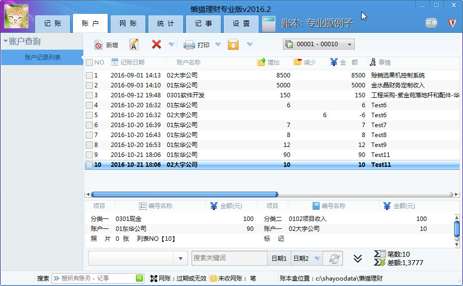Viewport: 463px width, 286px height.
Task: Click the 金额 yen column header icon
Action: coord(333,62)
